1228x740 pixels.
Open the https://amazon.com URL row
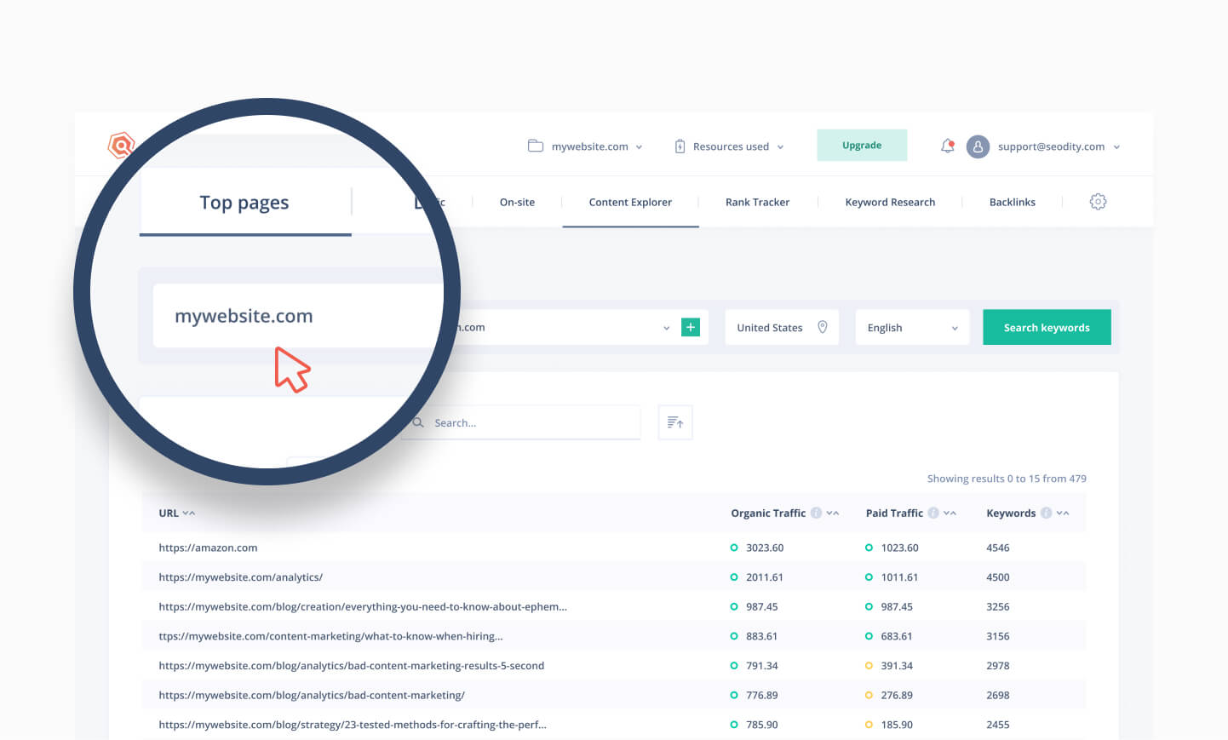coord(208,548)
